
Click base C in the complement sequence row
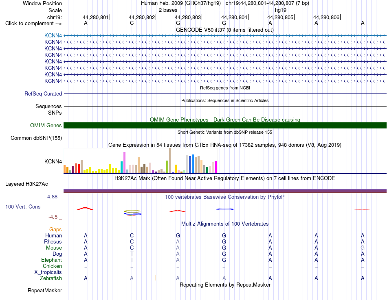click(132, 23)
